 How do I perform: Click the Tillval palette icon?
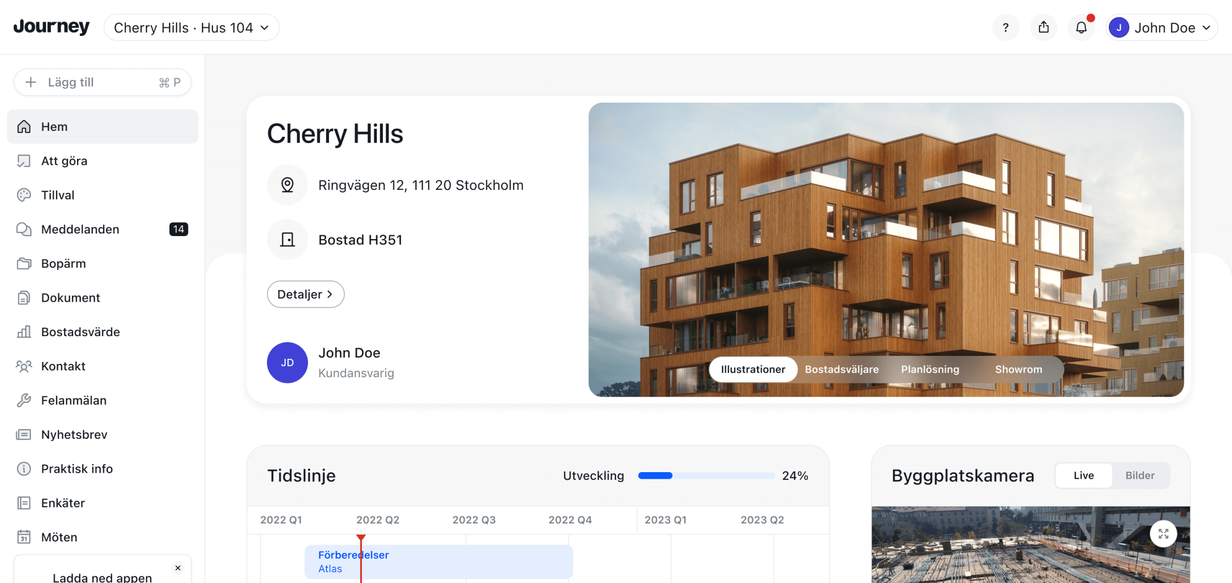point(24,195)
